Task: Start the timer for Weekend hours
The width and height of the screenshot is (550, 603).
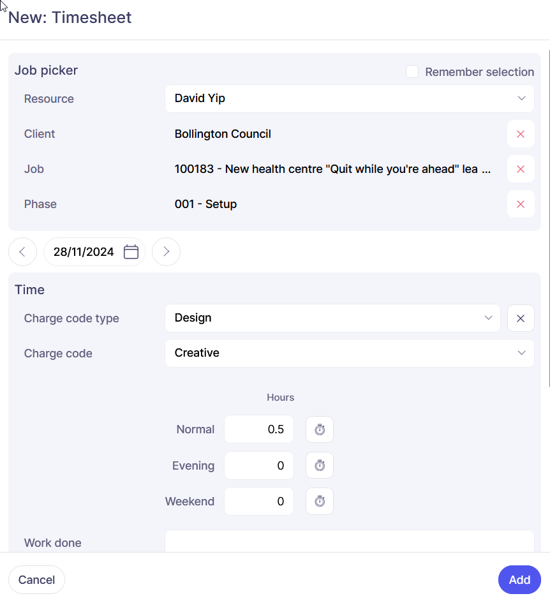Action: click(x=320, y=502)
